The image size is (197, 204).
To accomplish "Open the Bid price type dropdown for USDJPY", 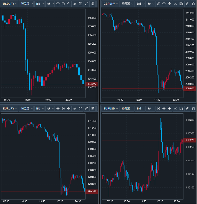I will click(40, 4).
